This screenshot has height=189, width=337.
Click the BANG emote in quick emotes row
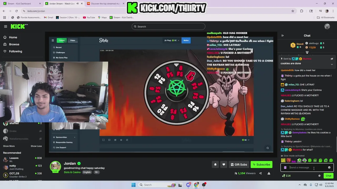coord(283,160)
